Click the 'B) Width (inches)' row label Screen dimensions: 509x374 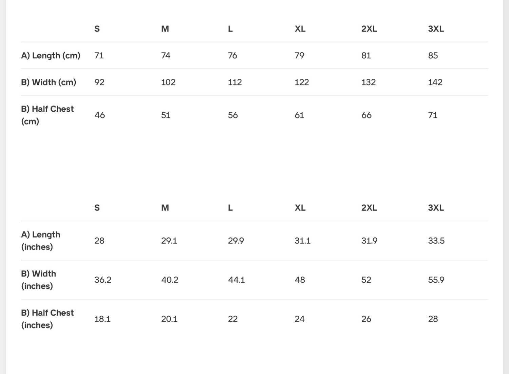point(38,280)
